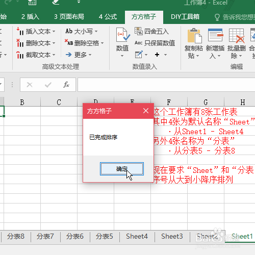Switch to the 方方格子 ribbon tab
The width and height of the screenshot is (255, 255).
tap(144, 17)
